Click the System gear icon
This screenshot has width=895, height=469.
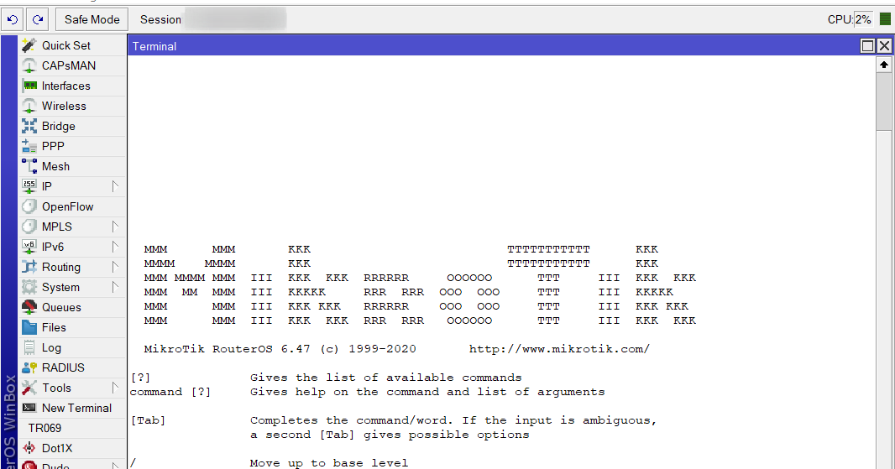pyautogui.click(x=29, y=287)
